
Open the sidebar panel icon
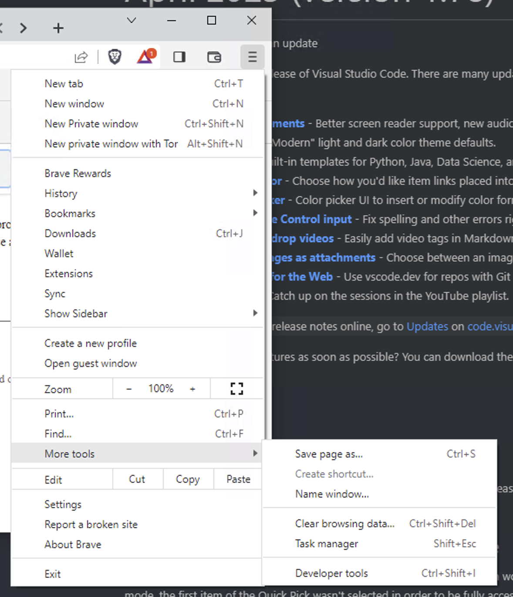[179, 57]
